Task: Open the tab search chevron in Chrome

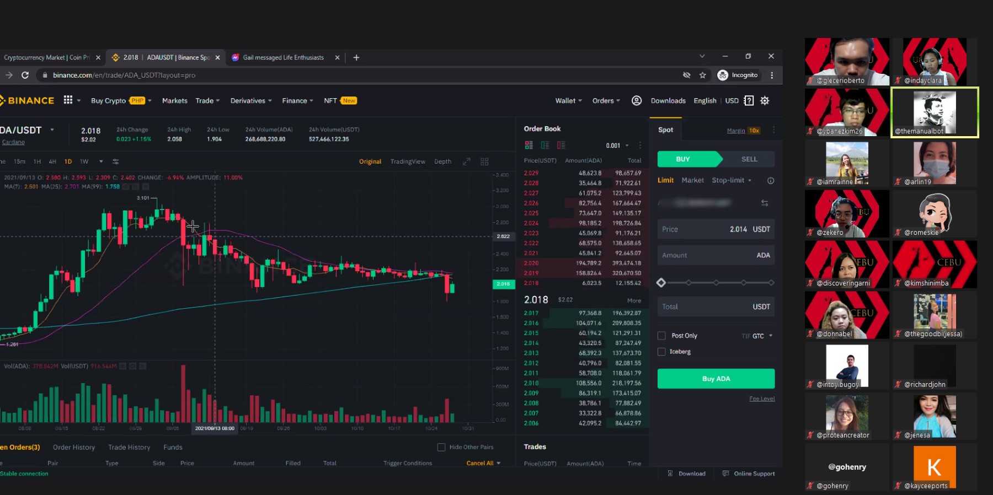Action: point(702,56)
